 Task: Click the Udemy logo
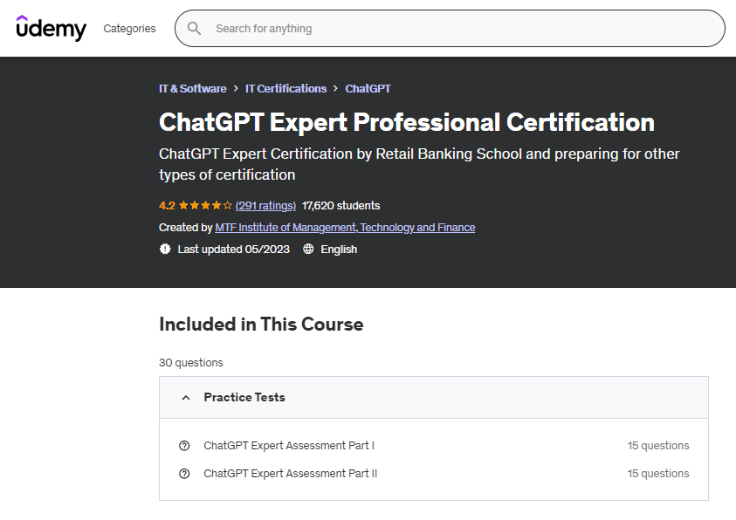(x=52, y=28)
